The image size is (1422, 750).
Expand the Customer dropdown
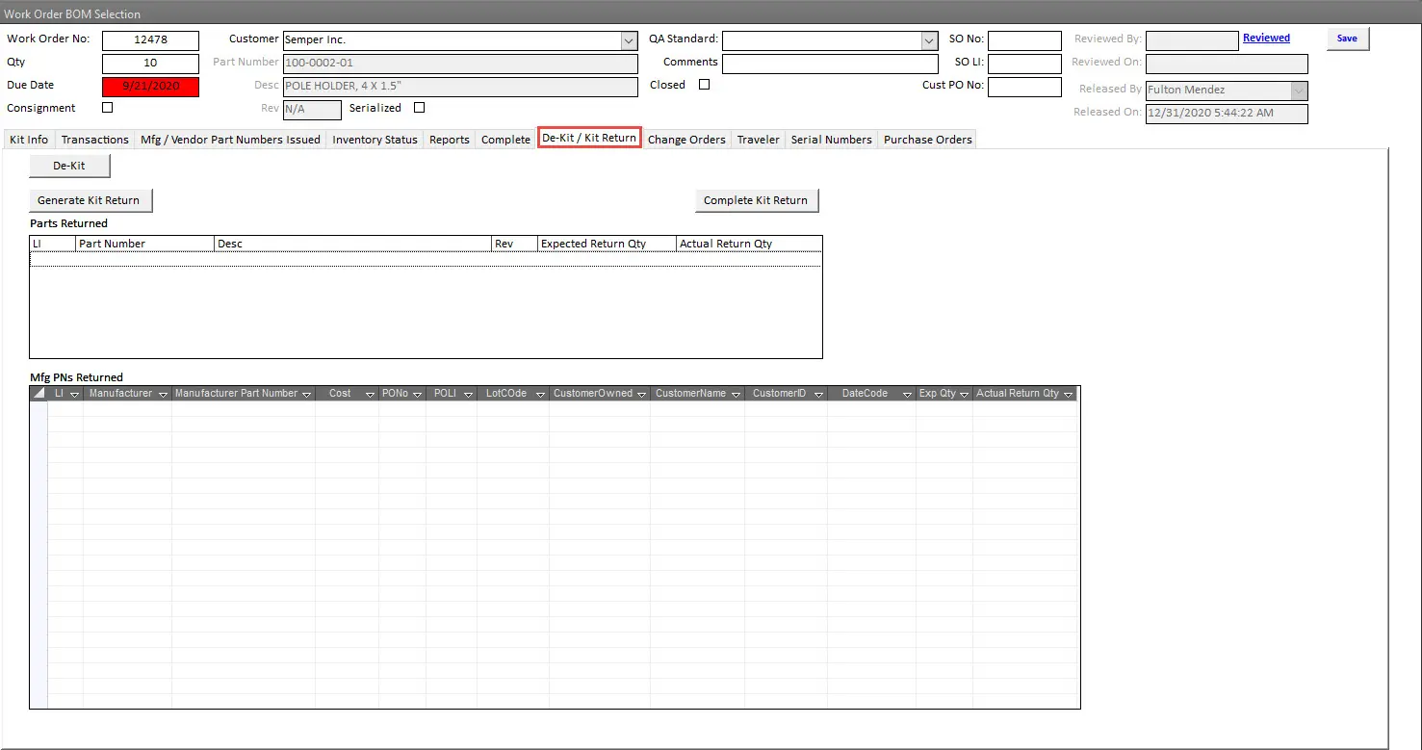pyautogui.click(x=629, y=40)
